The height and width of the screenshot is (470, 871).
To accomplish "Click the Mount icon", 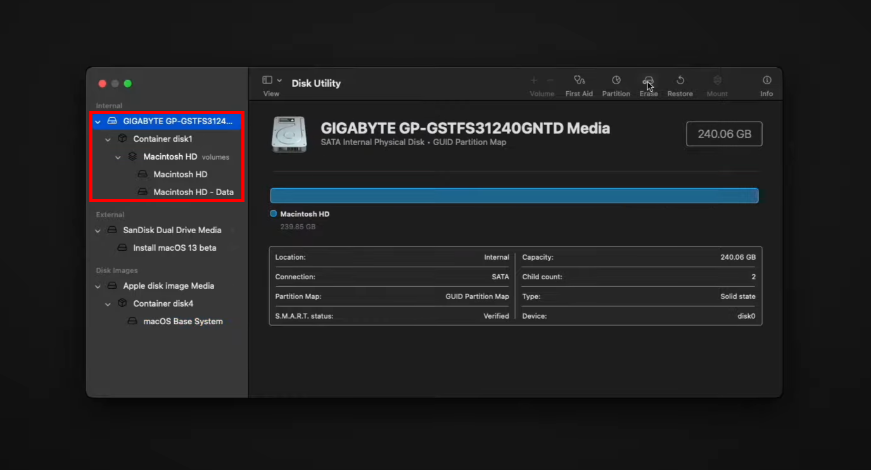I will [x=716, y=84].
